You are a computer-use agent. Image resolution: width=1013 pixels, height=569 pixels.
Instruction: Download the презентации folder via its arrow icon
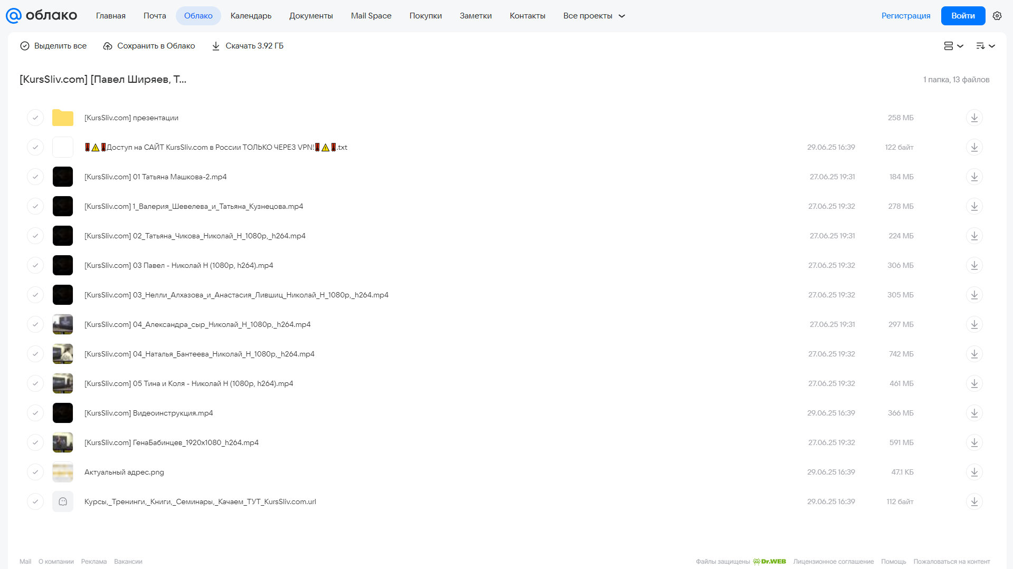point(974,118)
